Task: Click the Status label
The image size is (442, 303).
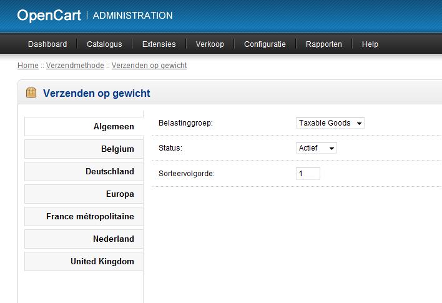Action: tap(170, 148)
